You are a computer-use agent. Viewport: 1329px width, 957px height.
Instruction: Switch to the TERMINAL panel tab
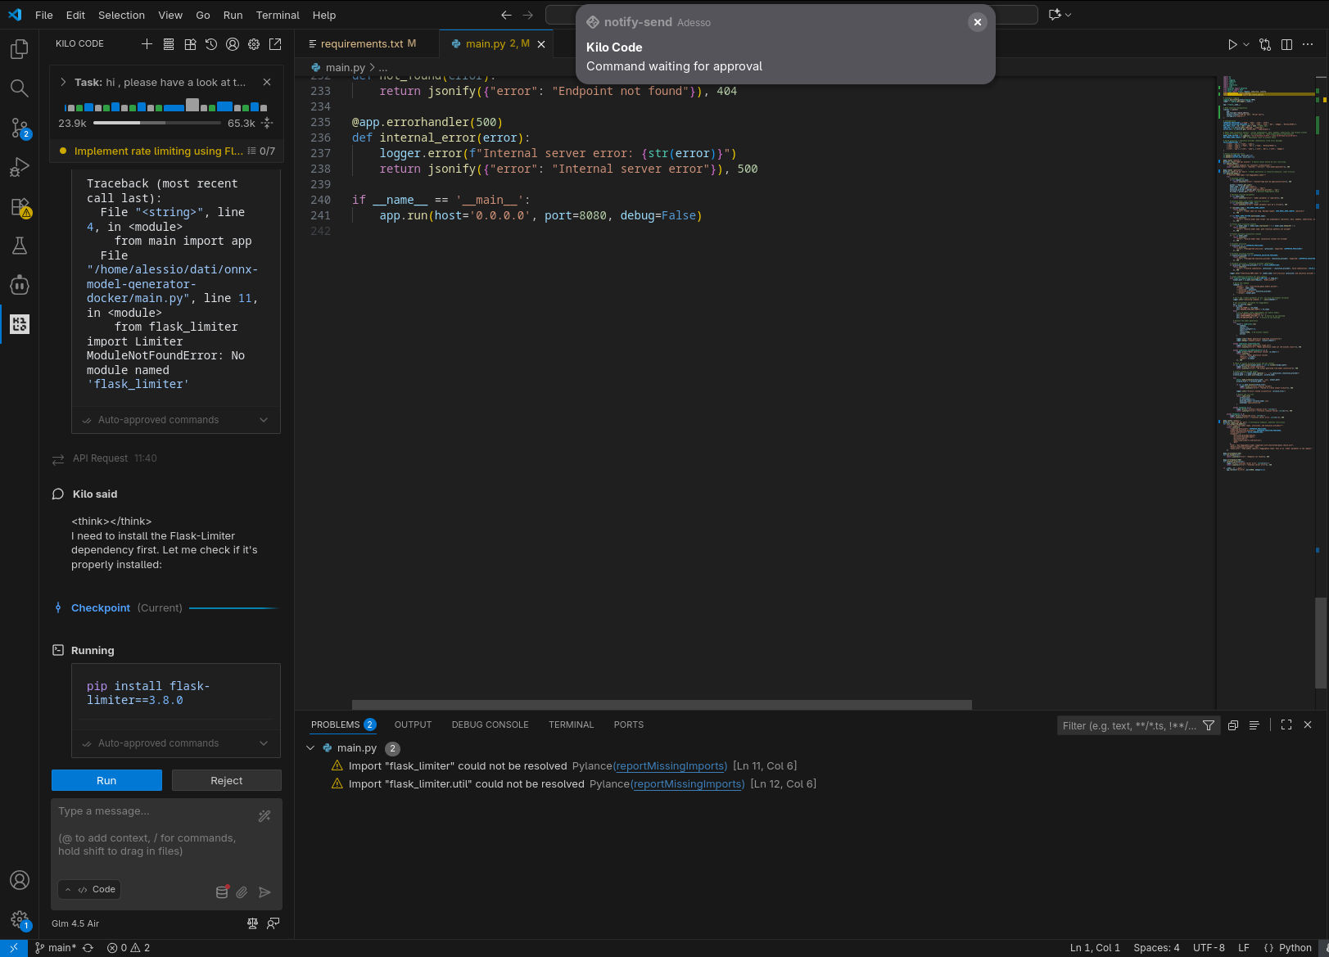571,725
